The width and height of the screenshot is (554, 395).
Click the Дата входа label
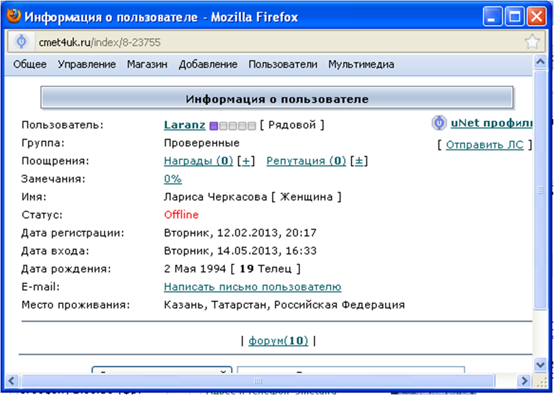[x=55, y=251]
